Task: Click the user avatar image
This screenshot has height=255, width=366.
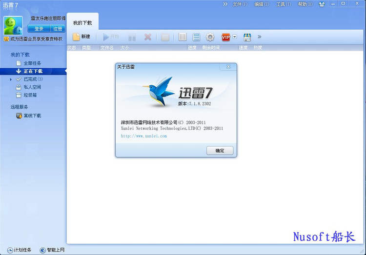Action: point(13,26)
